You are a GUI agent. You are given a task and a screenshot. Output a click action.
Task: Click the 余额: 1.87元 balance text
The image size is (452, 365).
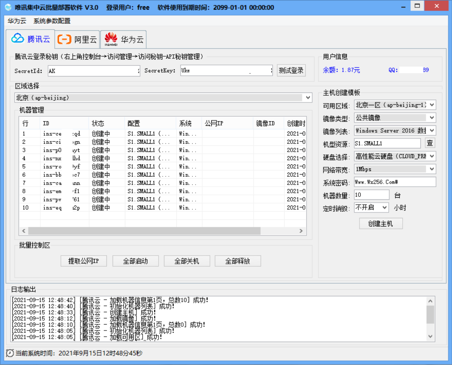341,70
